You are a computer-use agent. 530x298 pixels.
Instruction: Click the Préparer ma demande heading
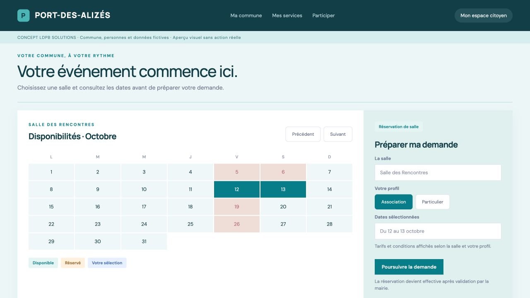[x=416, y=145]
